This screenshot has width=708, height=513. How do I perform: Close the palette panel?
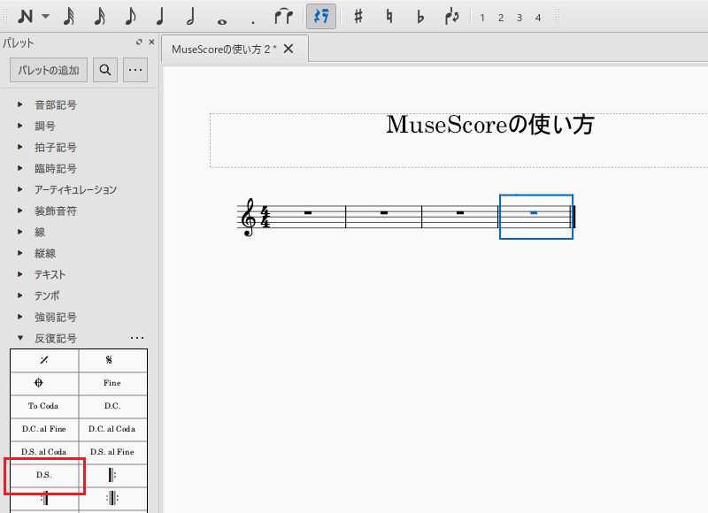pos(151,42)
